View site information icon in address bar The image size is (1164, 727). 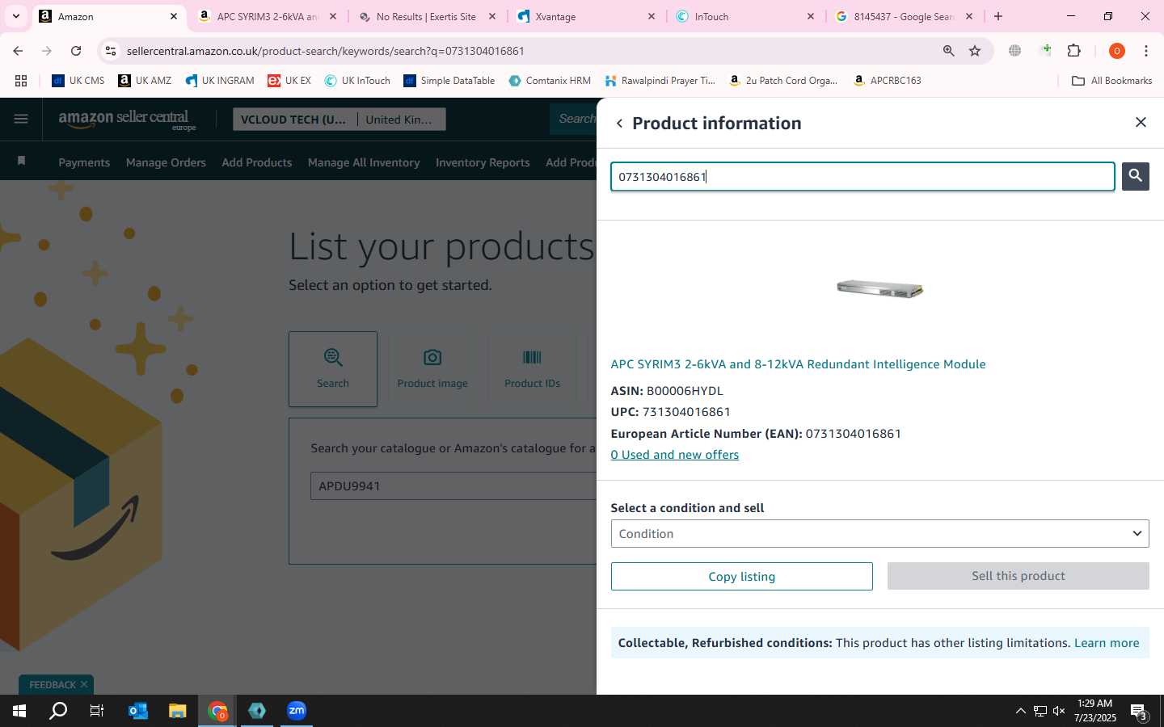click(111, 51)
